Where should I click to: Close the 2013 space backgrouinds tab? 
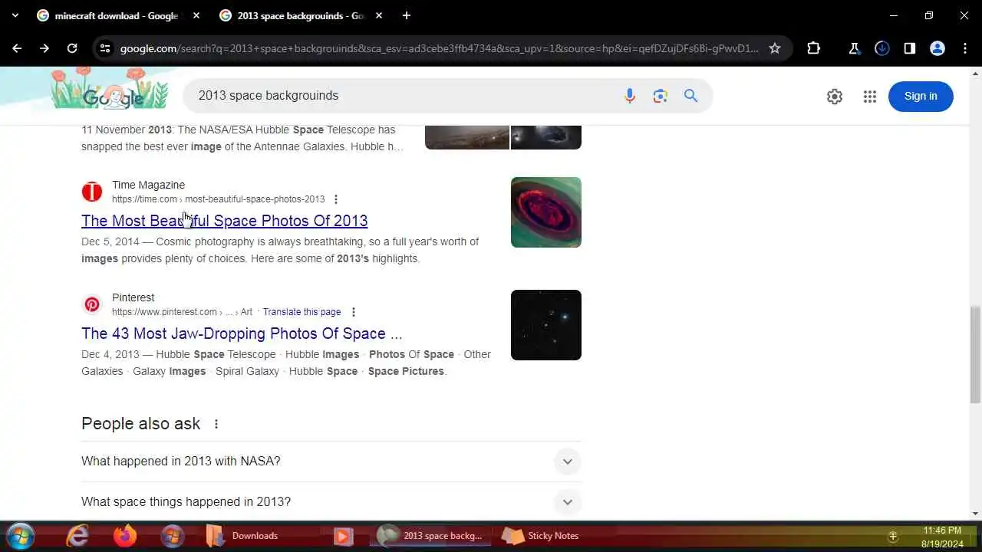379,15
